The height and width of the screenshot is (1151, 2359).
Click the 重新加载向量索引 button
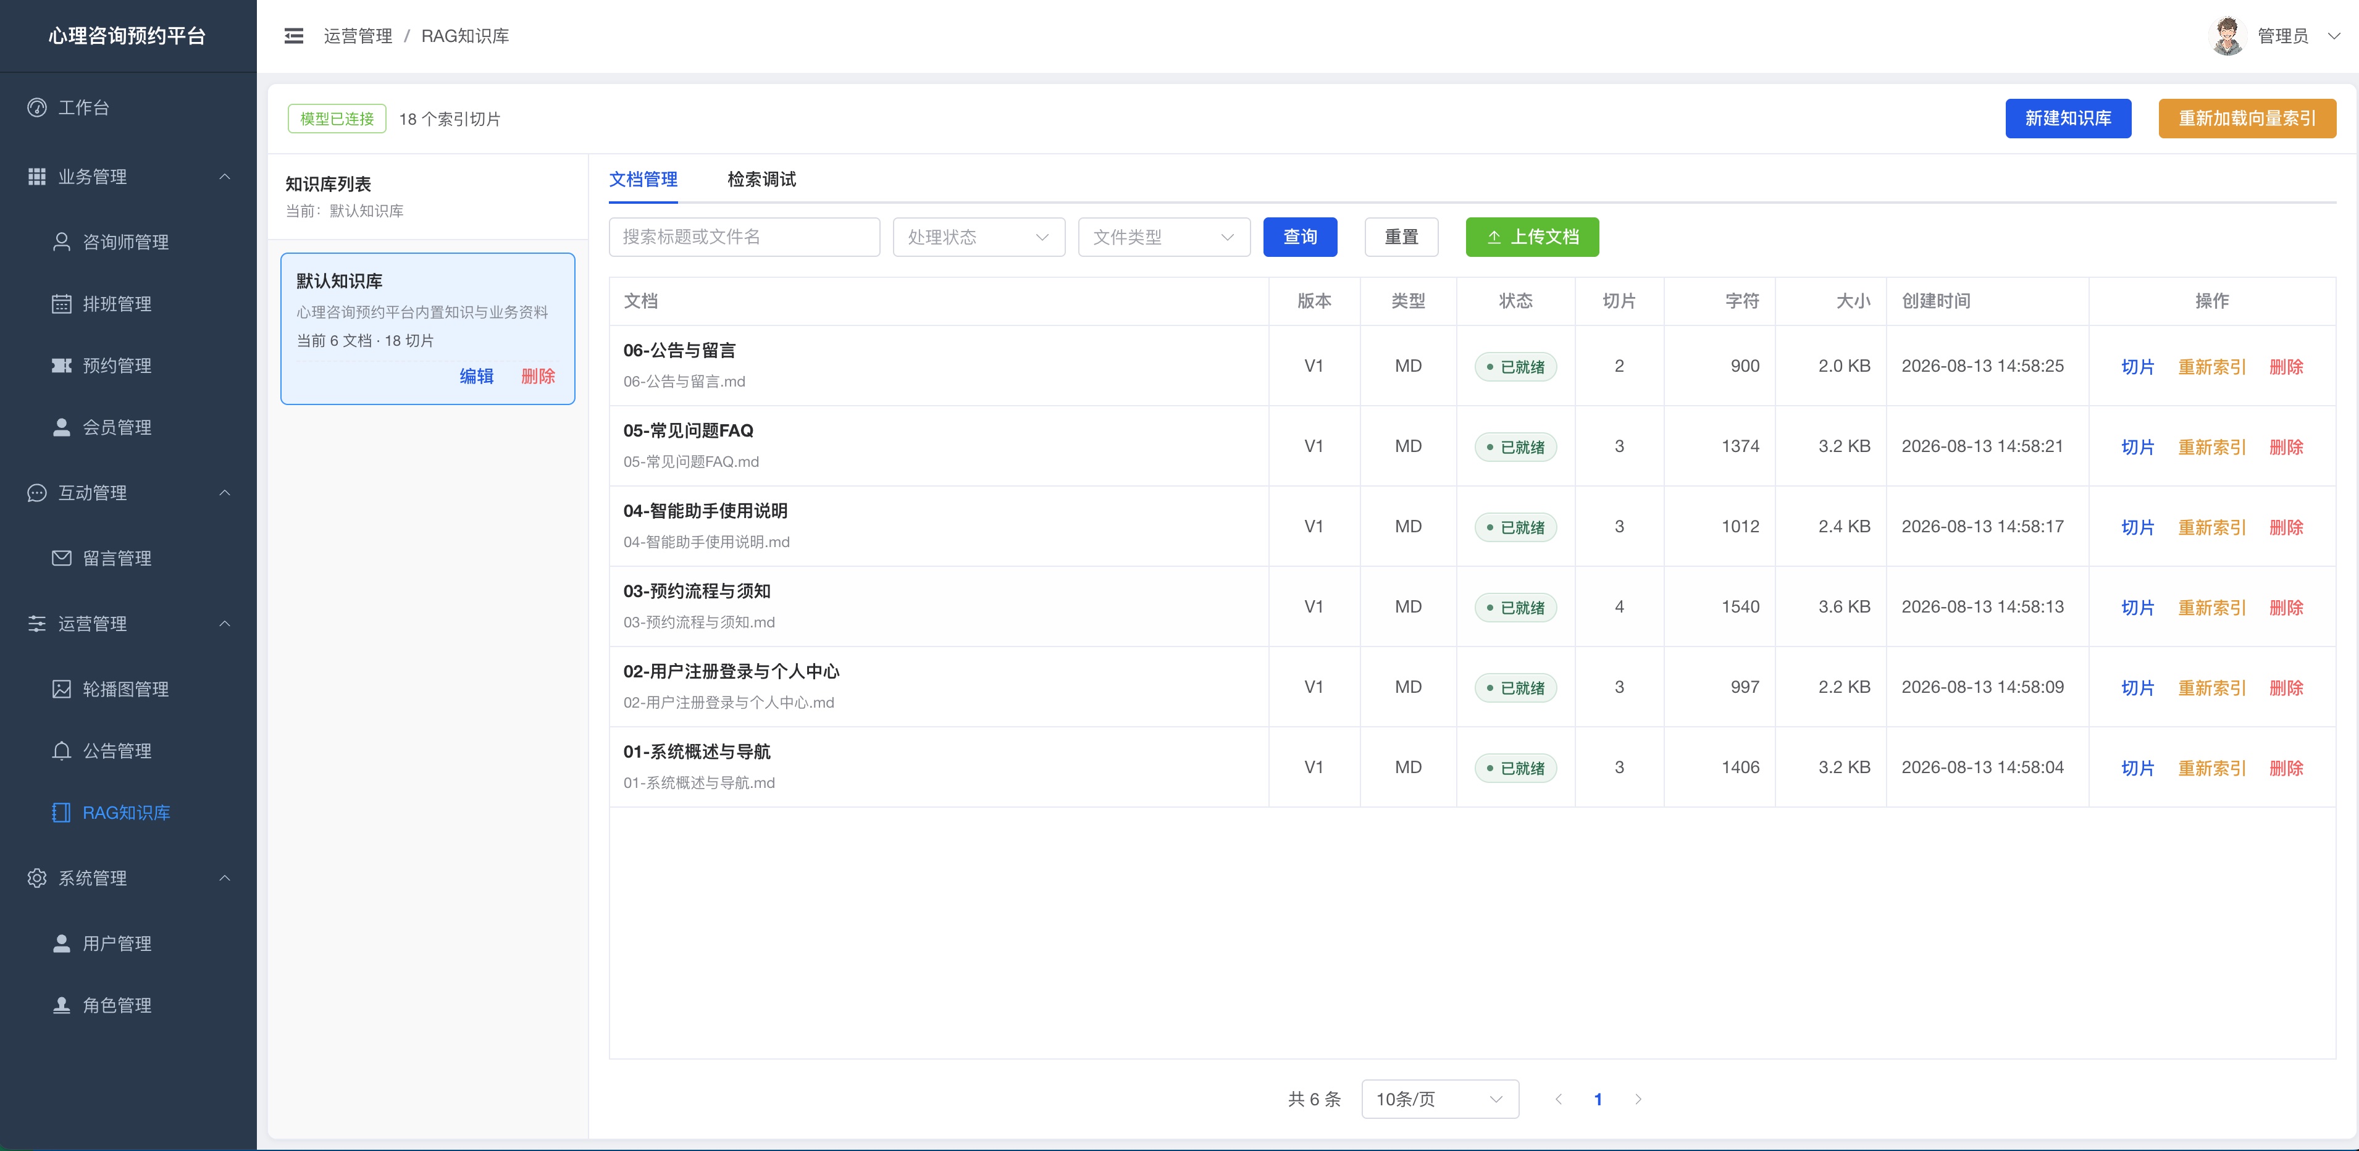(2247, 119)
